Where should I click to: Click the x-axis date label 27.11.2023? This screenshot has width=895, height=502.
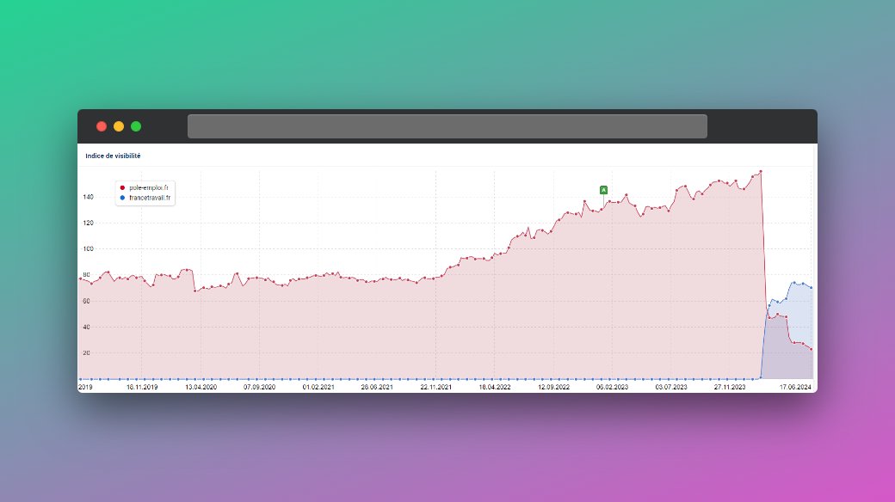click(730, 387)
